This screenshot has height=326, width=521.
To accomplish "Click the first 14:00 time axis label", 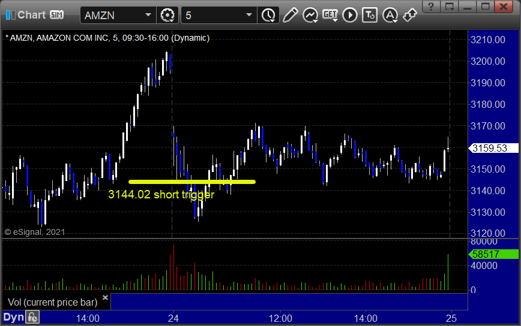I will coord(88,319).
